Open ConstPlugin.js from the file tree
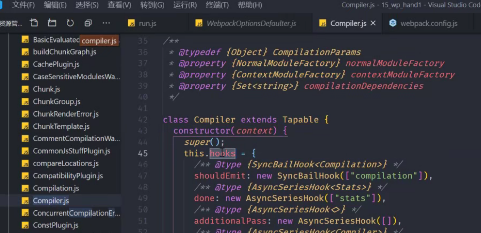The width and height of the screenshot is (481, 233). (x=55, y=225)
